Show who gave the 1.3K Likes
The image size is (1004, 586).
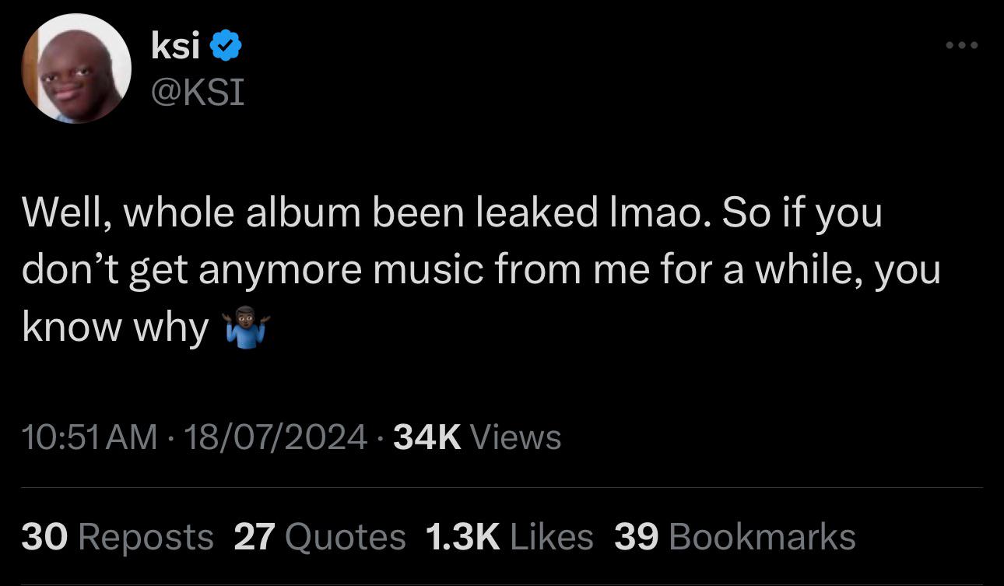click(x=510, y=536)
